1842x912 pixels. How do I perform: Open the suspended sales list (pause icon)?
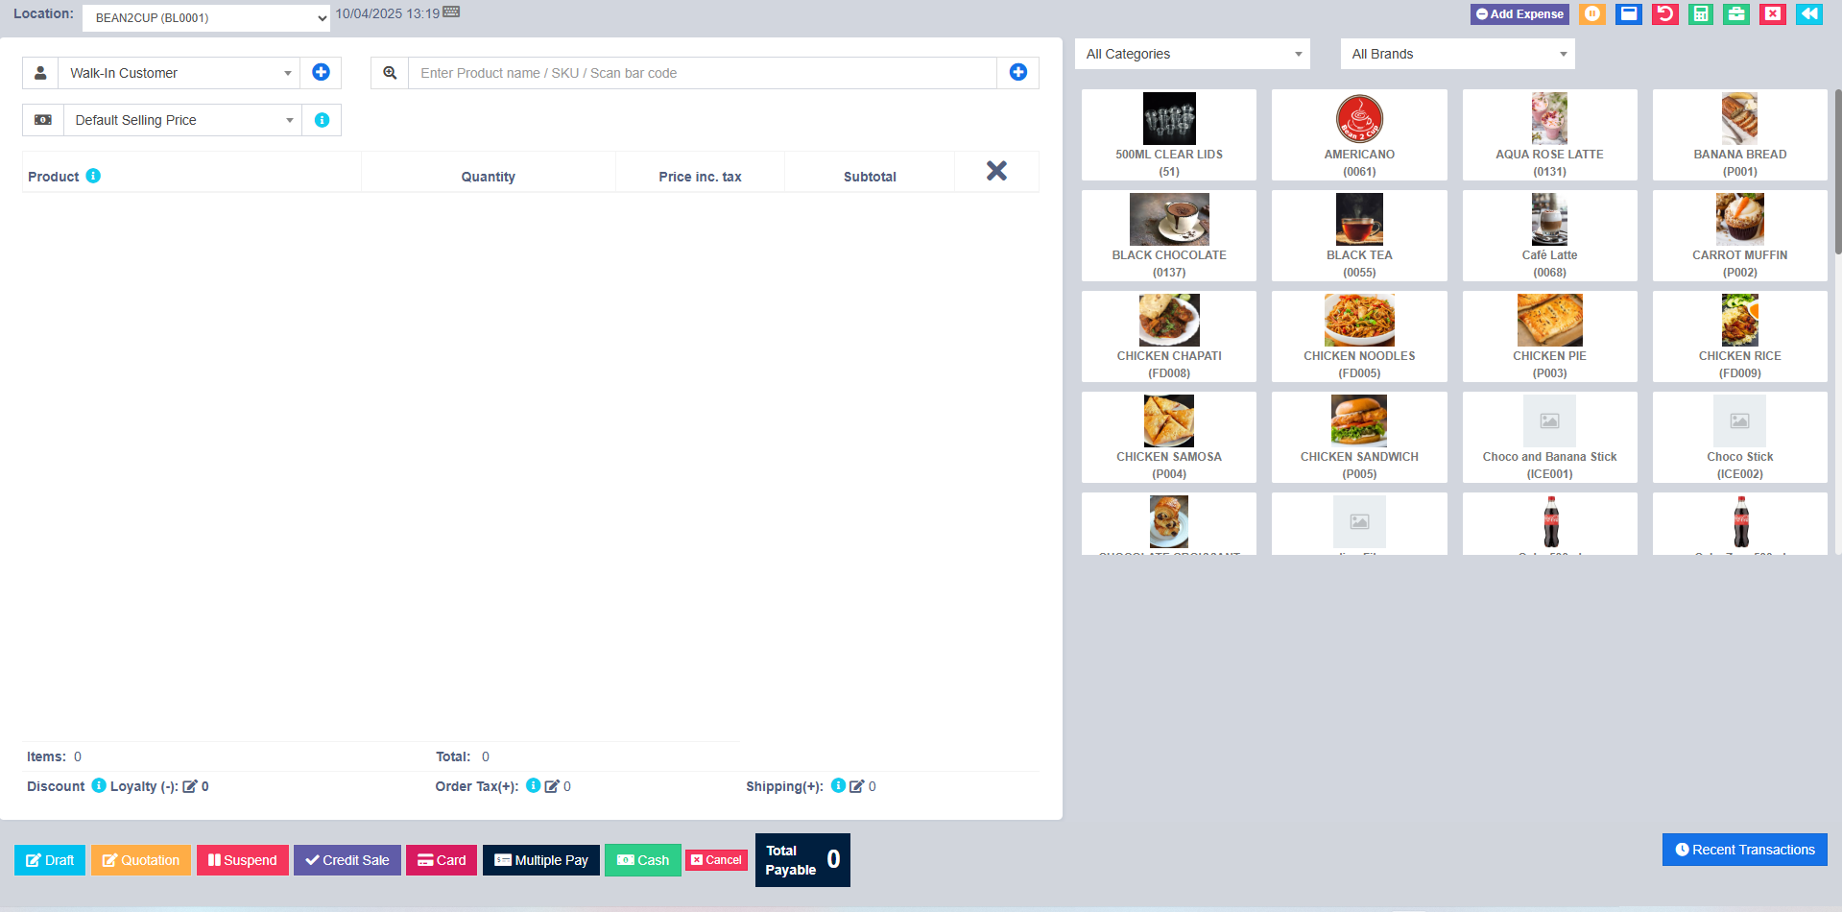point(1592,14)
